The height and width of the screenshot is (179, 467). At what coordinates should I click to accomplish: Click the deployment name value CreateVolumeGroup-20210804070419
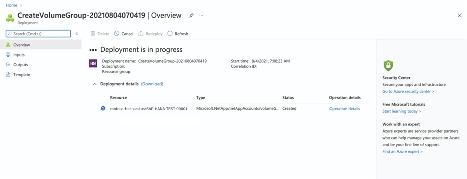click(172, 61)
